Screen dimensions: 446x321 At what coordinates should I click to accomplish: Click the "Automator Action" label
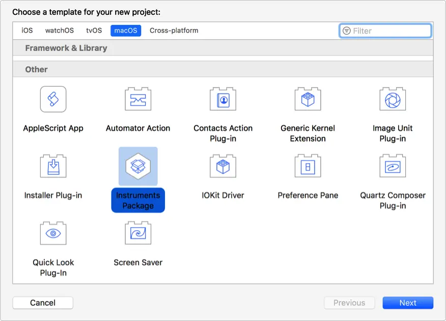pos(138,128)
